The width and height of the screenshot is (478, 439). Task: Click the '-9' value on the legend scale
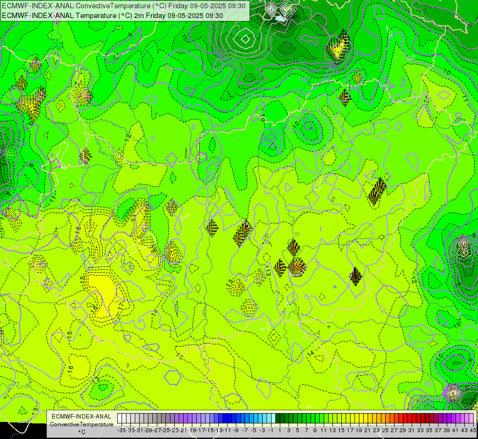coord(236,430)
